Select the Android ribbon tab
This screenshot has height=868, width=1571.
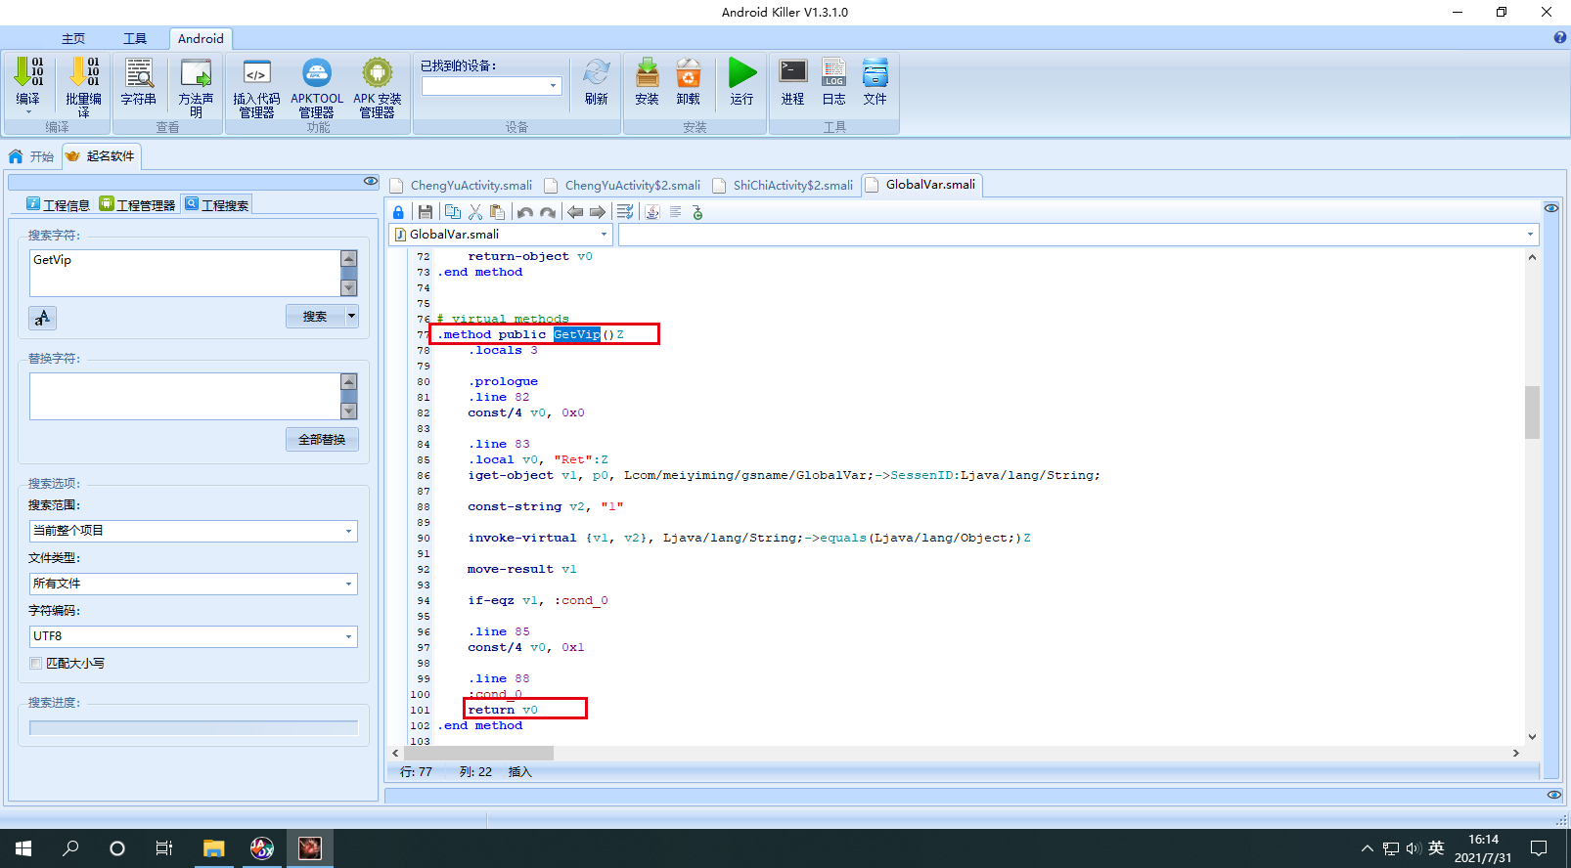point(201,39)
